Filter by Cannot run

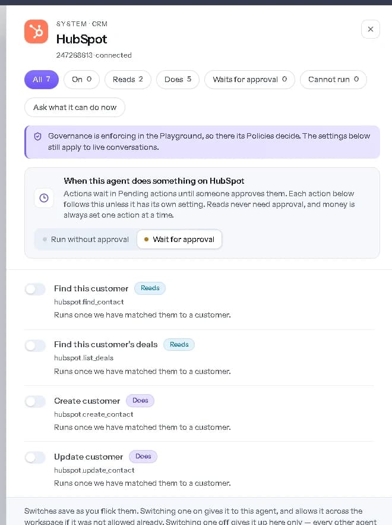(333, 80)
